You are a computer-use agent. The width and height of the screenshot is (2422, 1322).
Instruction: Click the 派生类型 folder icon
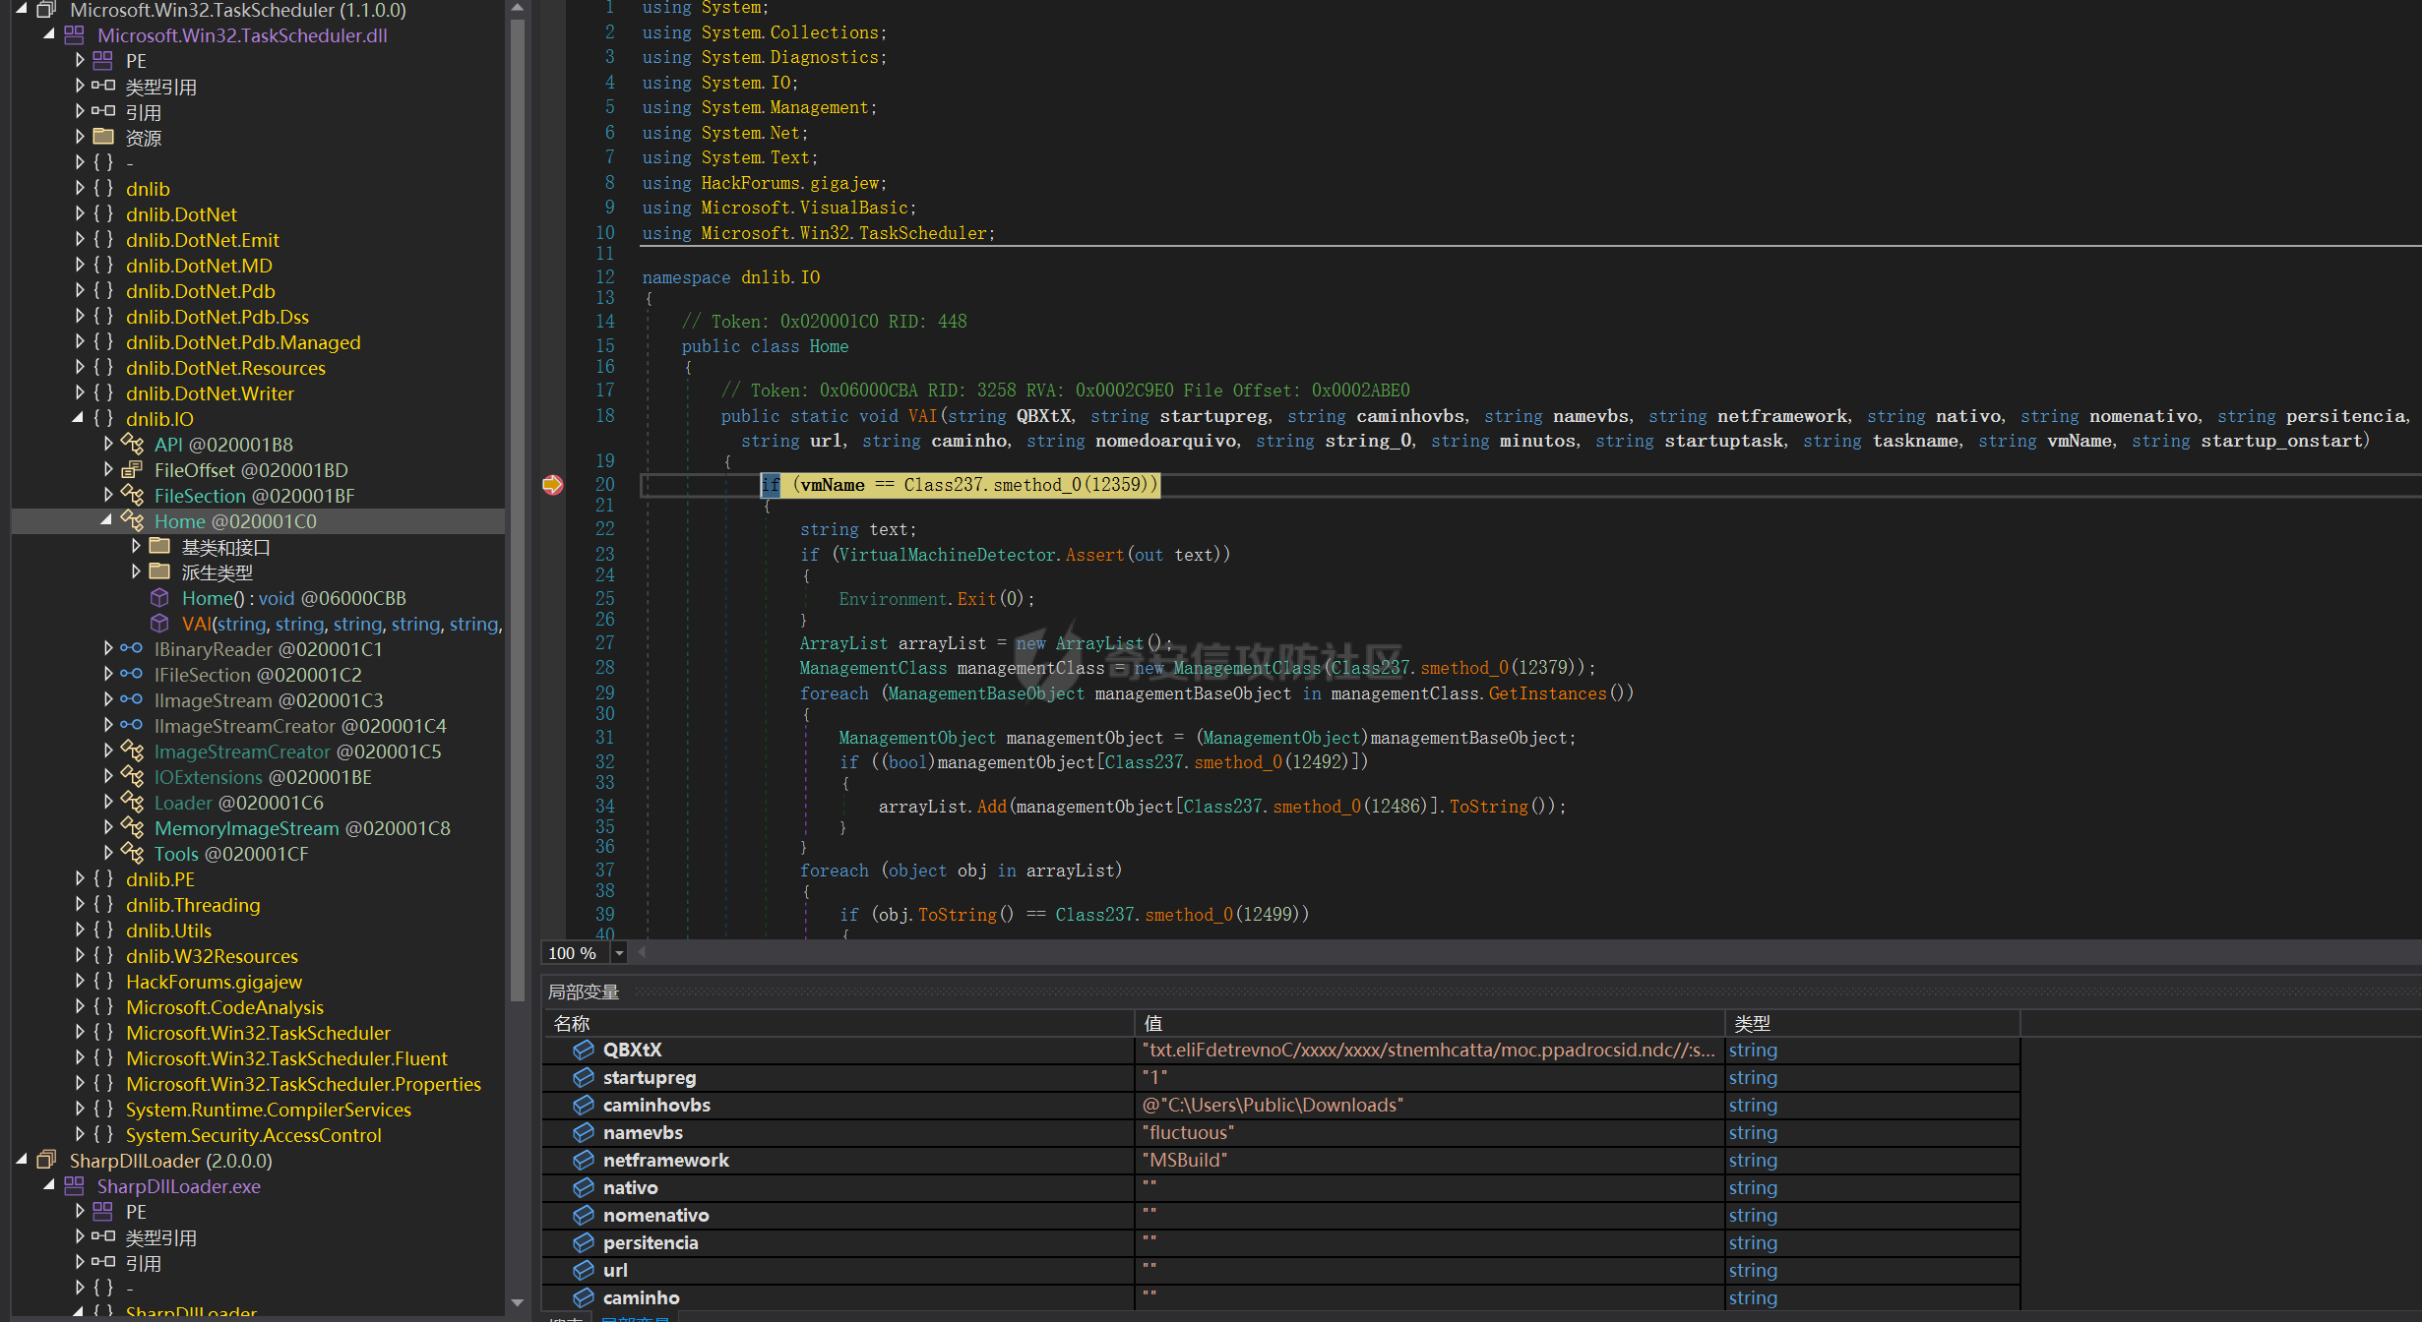pos(159,572)
